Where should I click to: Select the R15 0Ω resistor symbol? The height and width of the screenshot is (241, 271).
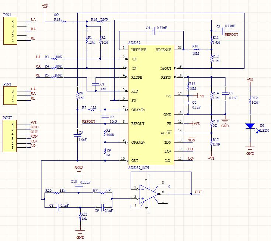tap(63, 22)
